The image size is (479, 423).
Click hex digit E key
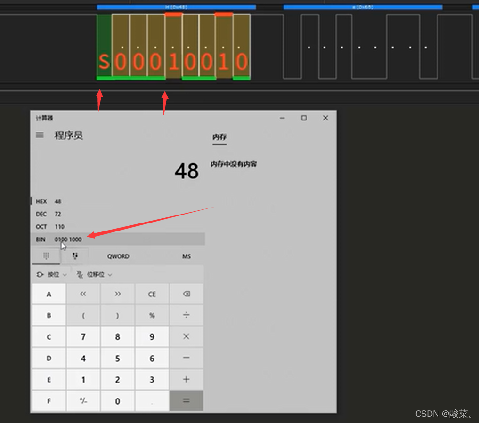pos(49,379)
